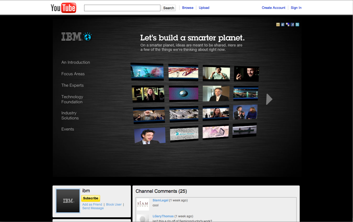The width and height of the screenshot is (353, 222).
Task: Open An Introduction section
Action: point(76,62)
